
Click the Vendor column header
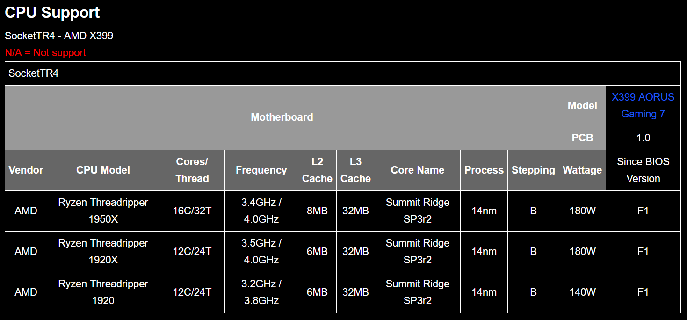[26, 170]
